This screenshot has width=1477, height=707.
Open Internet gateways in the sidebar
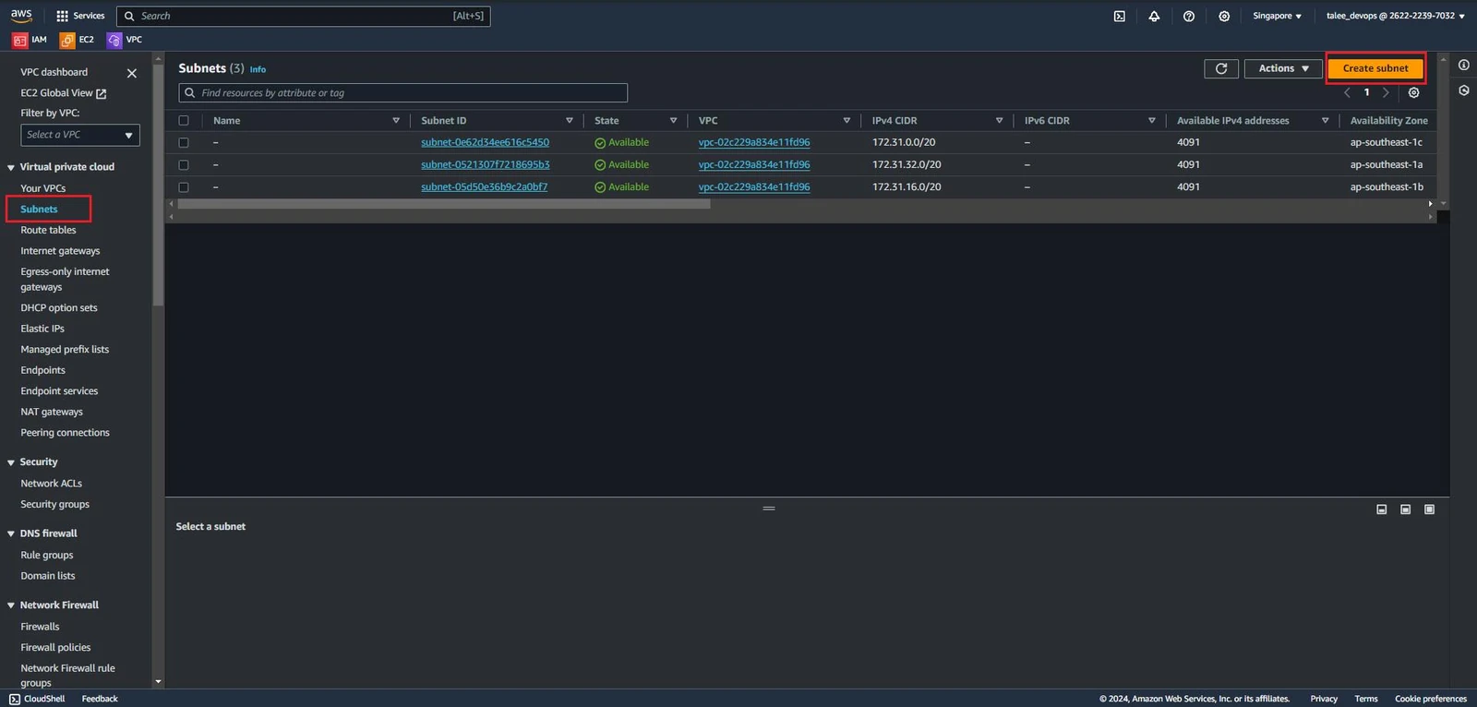point(60,251)
